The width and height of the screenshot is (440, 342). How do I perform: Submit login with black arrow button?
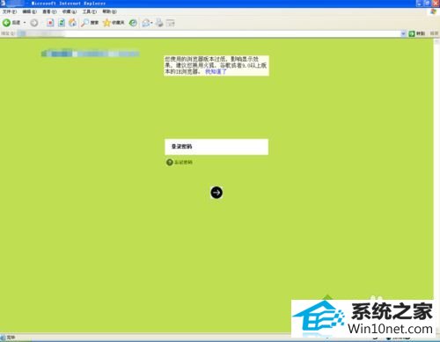click(216, 193)
